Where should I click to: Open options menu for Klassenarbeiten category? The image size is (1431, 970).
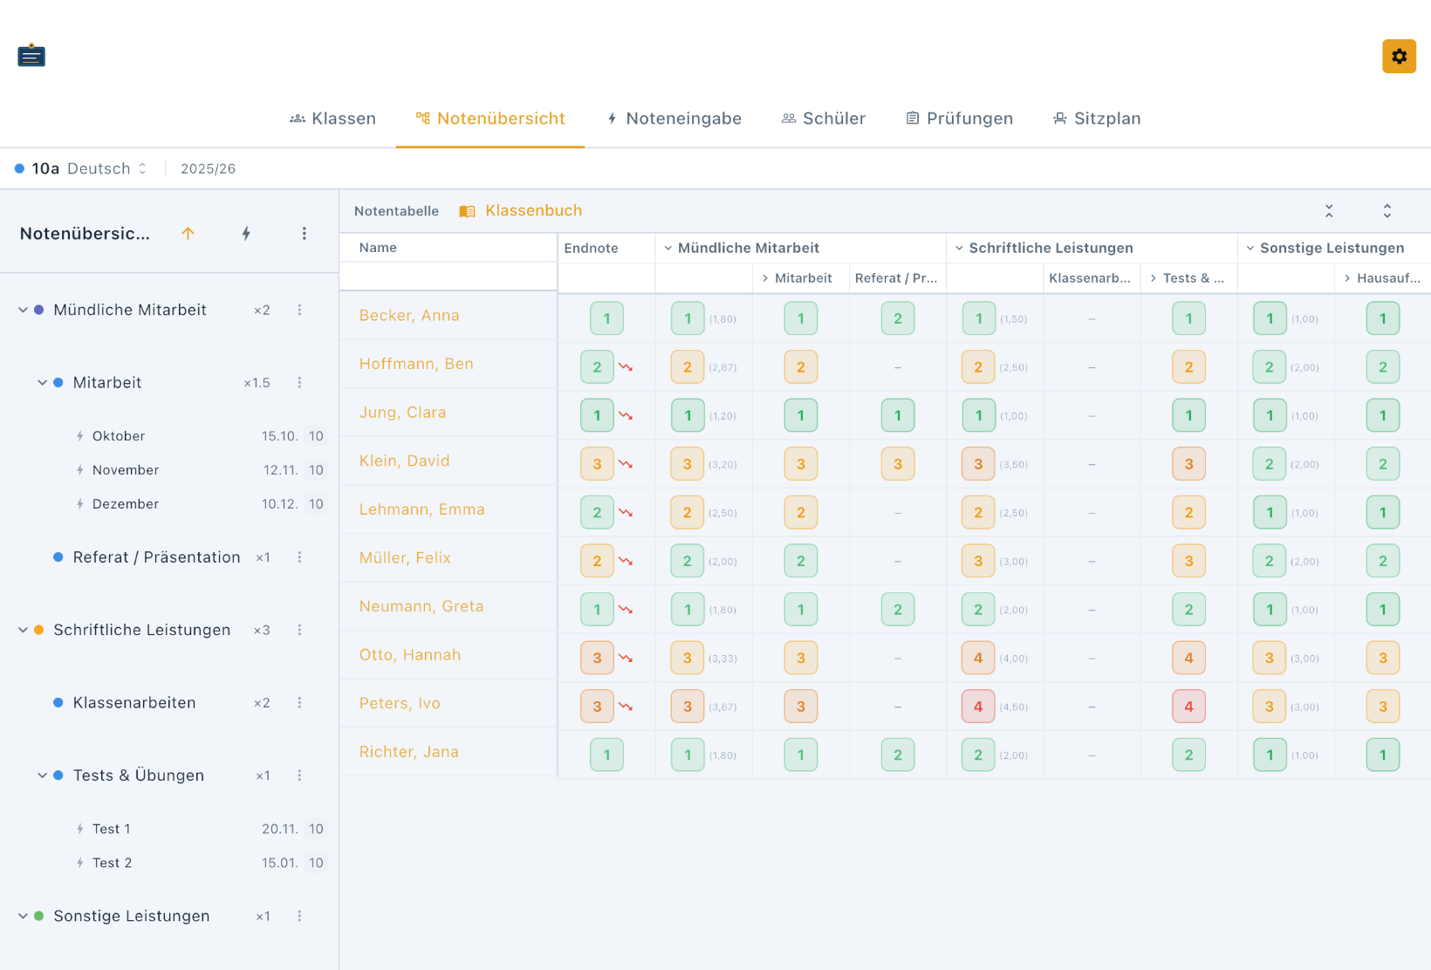click(299, 702)
